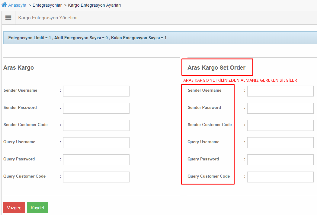Viewport: 317px width, 215px height.
Task: Focus Aras Kargo Sender Customer Code field
Action: click(96, 125)
